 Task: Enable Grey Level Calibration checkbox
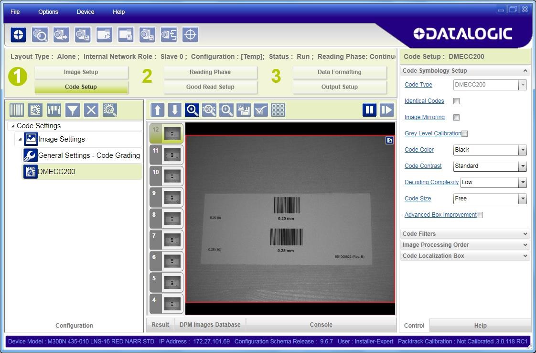pyautogui.click(x=464, y=133)
